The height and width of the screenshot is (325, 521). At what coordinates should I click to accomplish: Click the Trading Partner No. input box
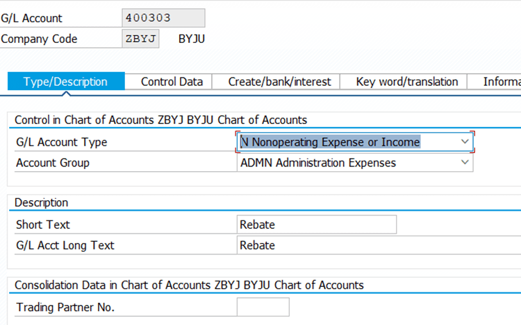263,307
